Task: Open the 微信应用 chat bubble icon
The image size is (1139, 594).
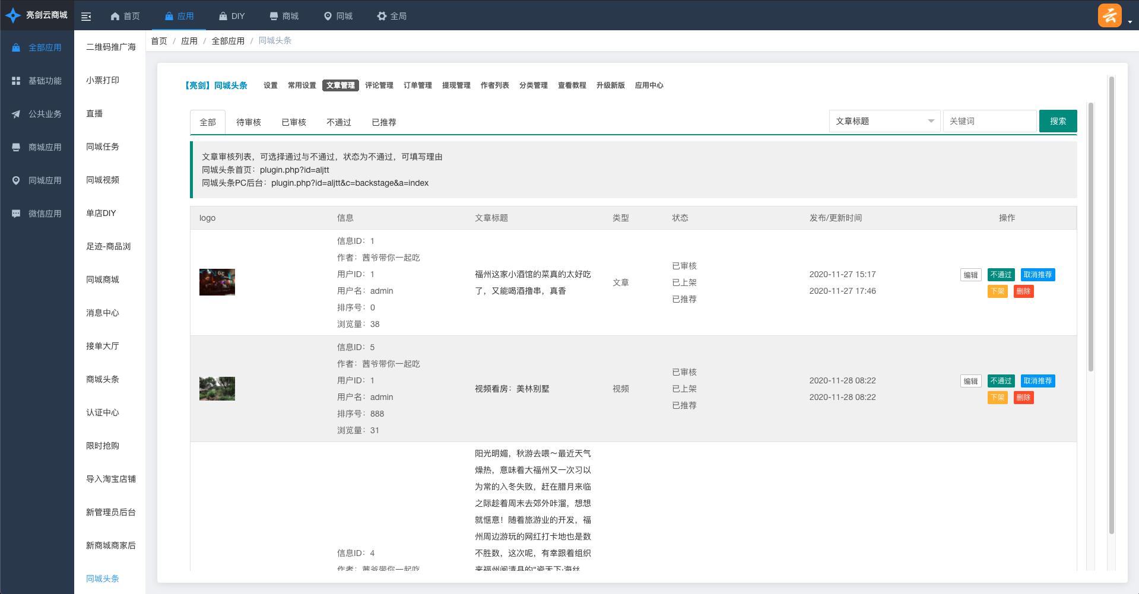Action: (16, 214)
